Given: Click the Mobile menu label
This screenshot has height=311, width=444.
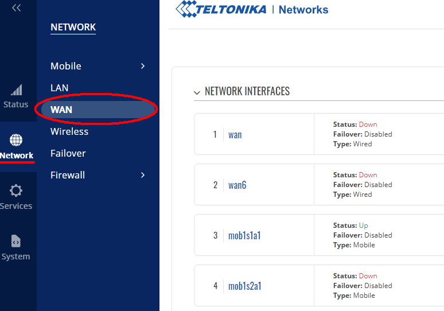Looking at the screenshot, I should point(66,66).
